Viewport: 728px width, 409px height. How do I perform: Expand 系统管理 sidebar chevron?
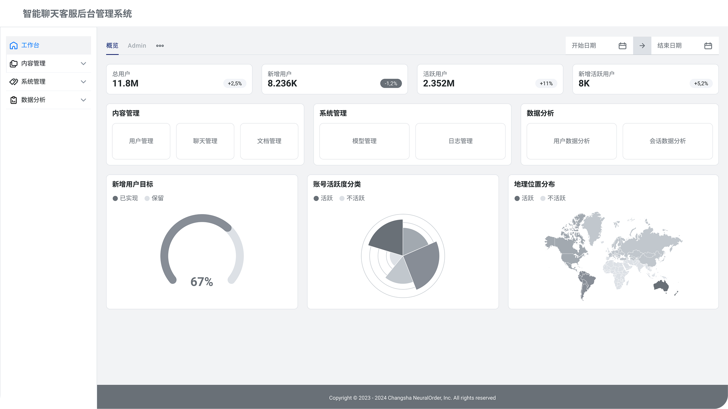(x=84, y=82)
